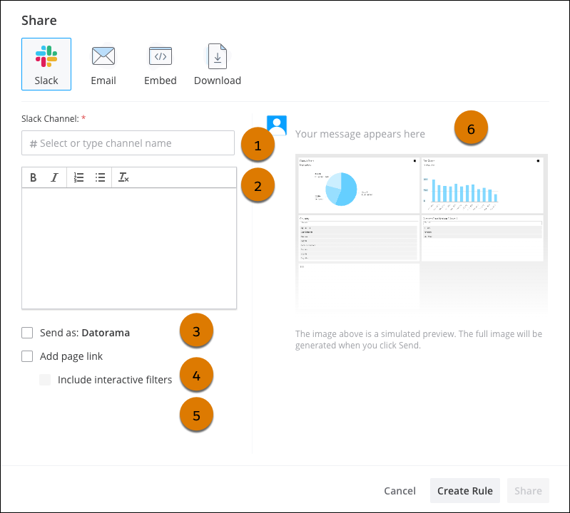Insert a bulleted list in the message
570x513 pixels.
[100, 177]
